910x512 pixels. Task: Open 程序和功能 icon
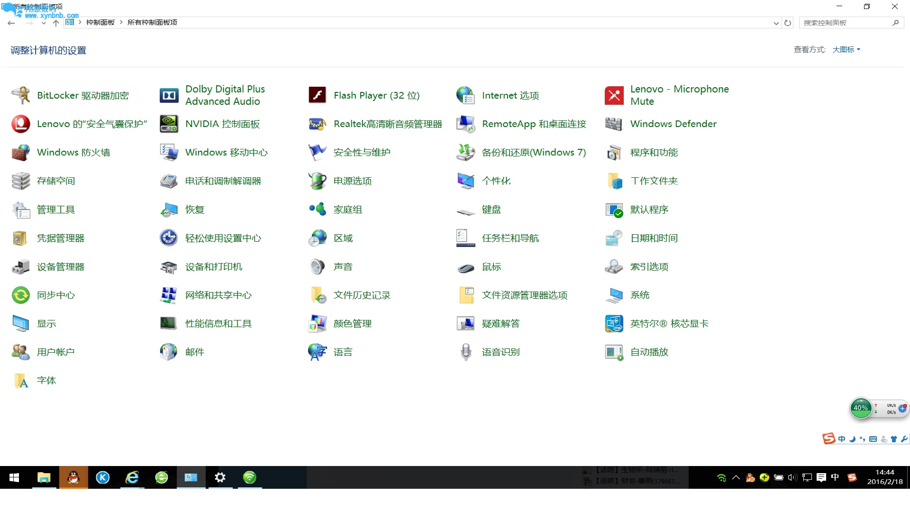point(614,152)
